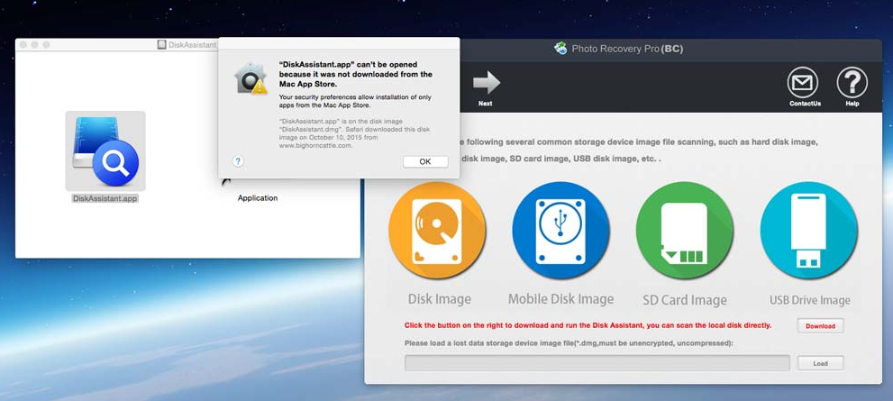
Task: Click the Mobile Disk Image label text
Action: pos(561,299)
